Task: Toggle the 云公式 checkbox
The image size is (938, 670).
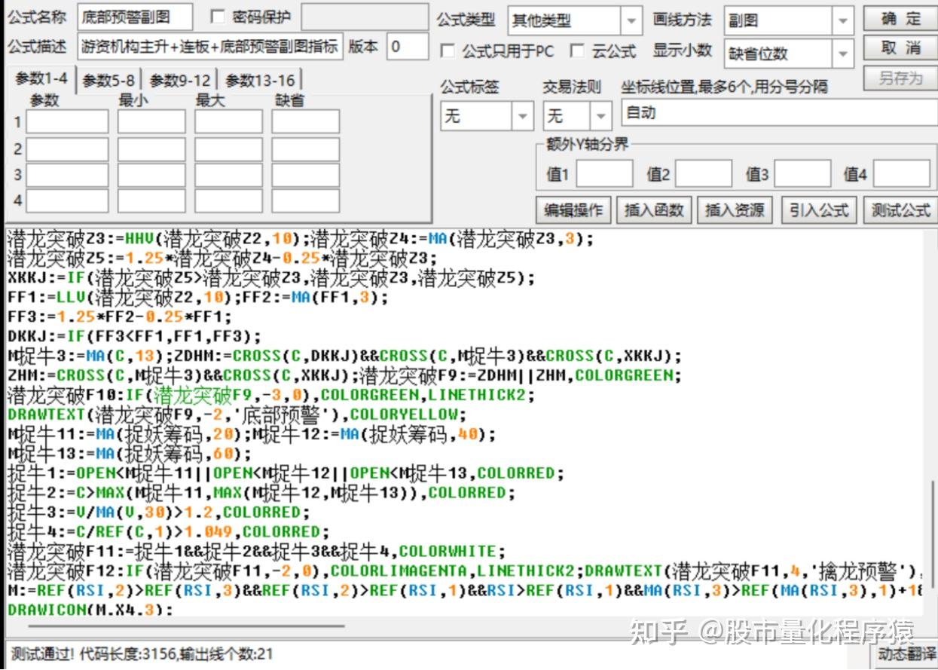Action: tap(577, 51)
